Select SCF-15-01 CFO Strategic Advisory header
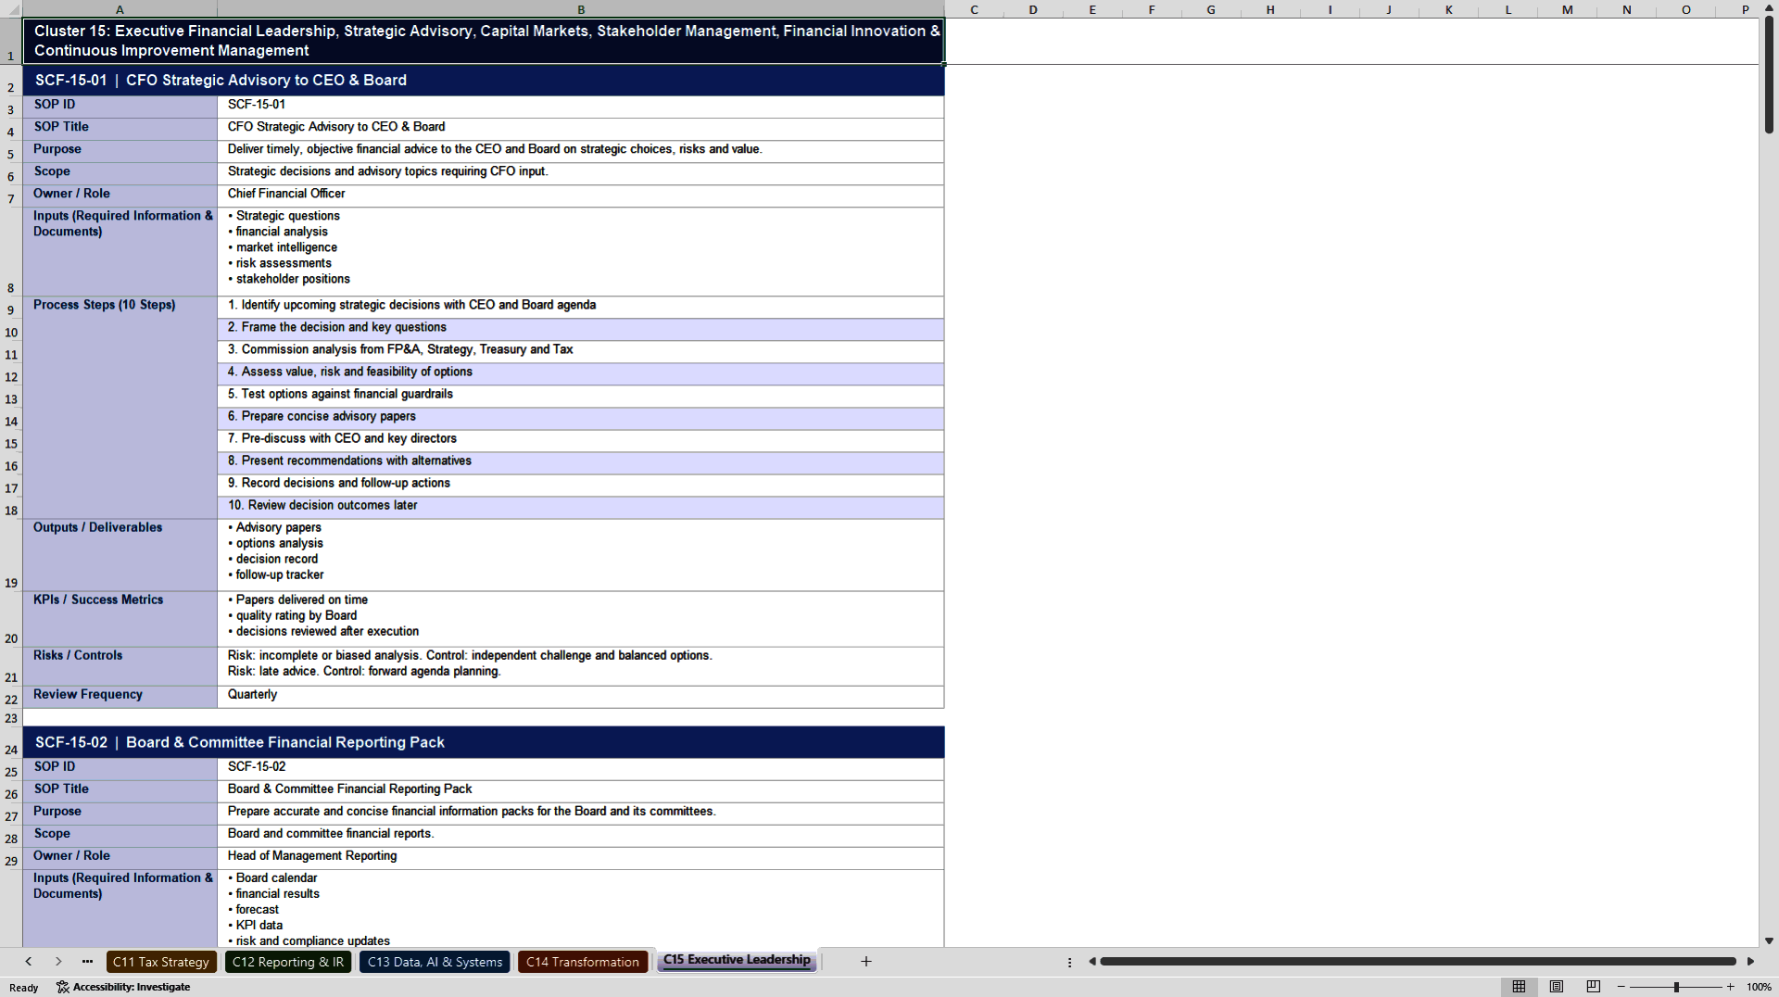The image size is (1779, 997). pos(484,81)
